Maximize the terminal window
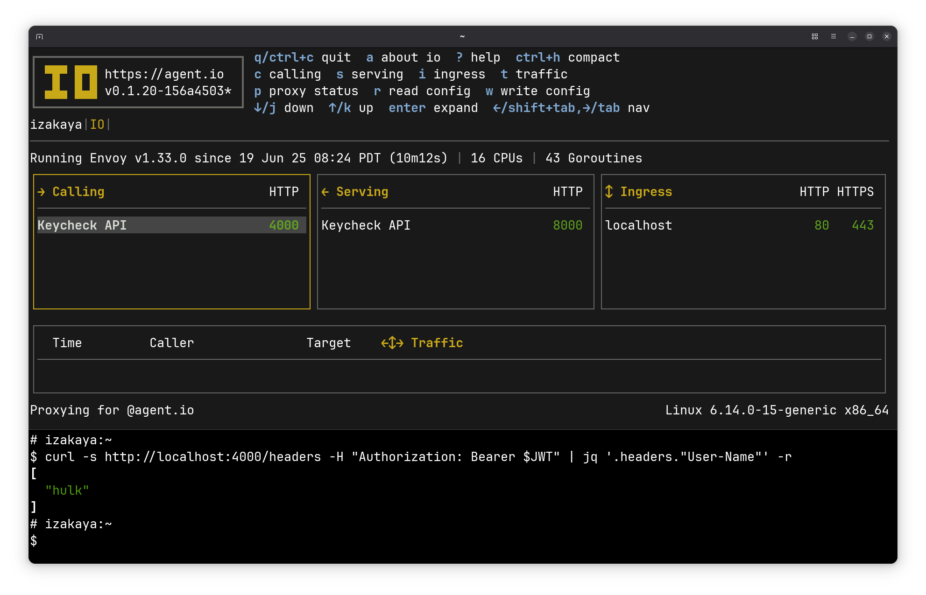Image resolution: width=926 pixels, height=595 pixels. point(869,36)
